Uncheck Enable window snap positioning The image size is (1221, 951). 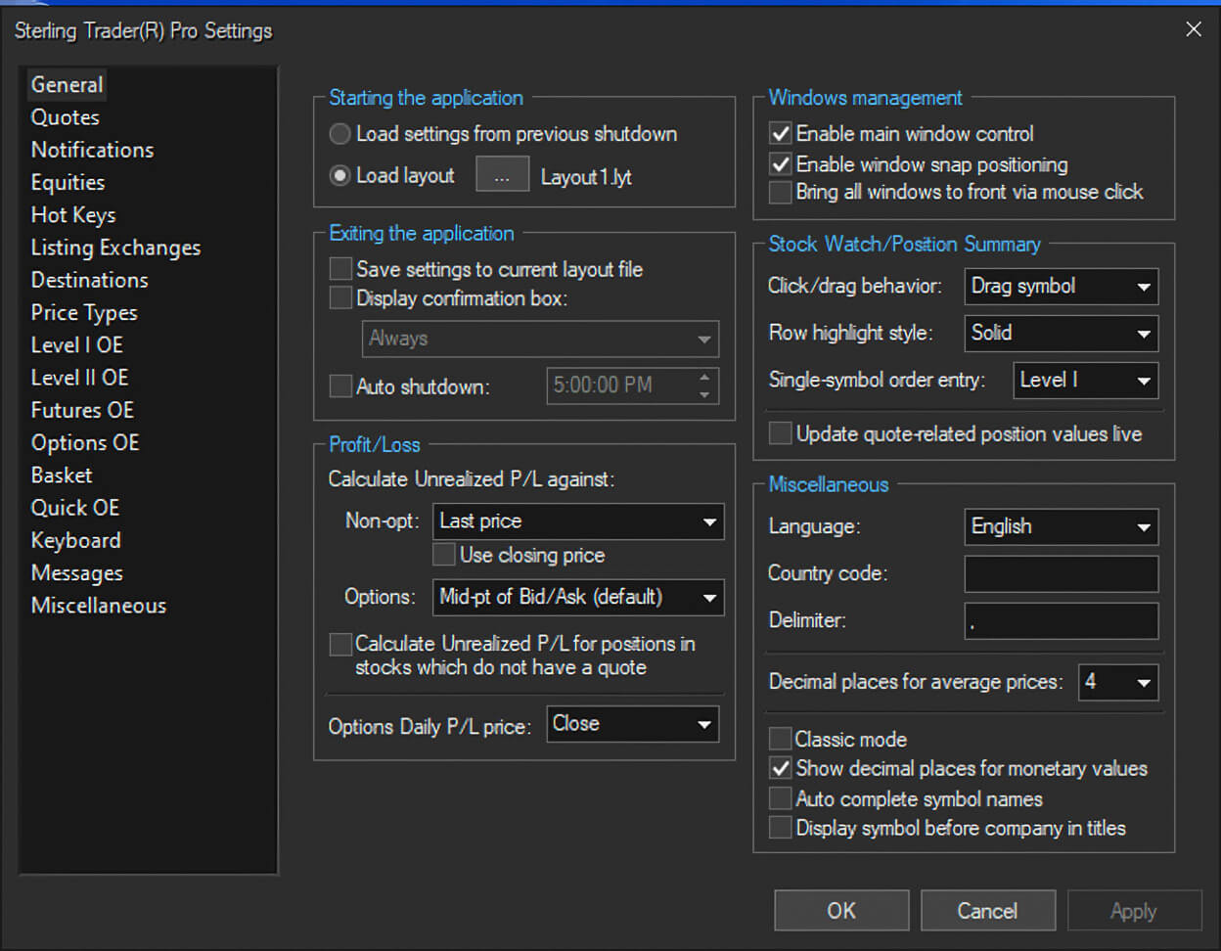coord(781,163)
